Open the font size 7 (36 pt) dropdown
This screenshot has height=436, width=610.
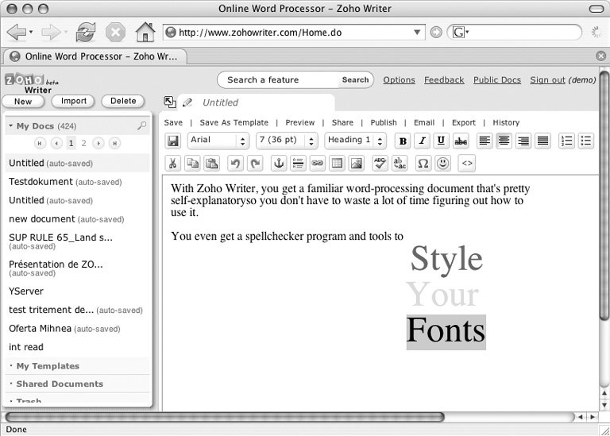(x=287, y=141)
